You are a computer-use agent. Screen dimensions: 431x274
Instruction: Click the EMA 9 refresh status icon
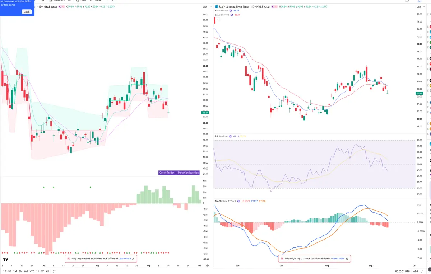[231, 11]
